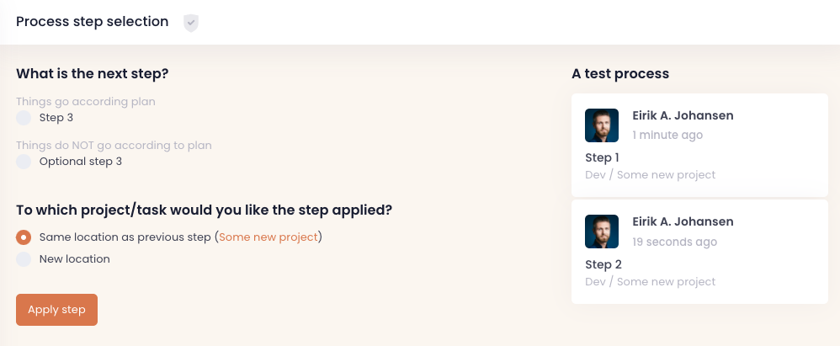This screenshot has height=346, width=840.
Task: Click the "19 seconds ago" timestamp
Action: [674, 242]
